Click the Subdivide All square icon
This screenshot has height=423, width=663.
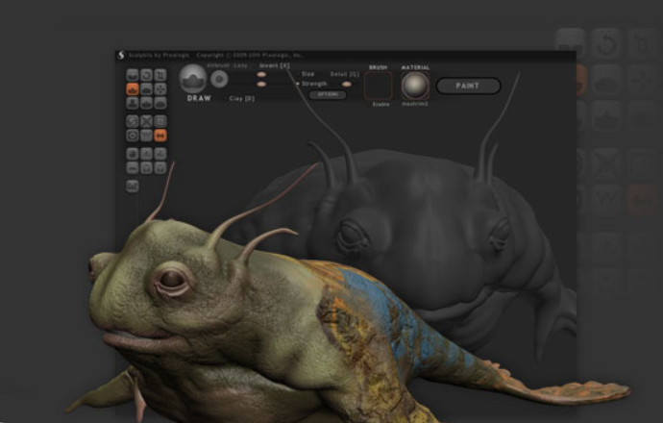click(160, 121)
